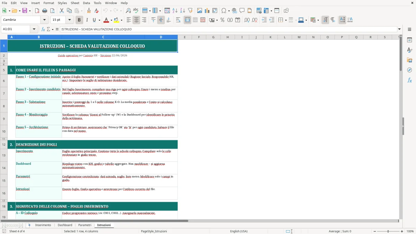Image resolution: width=416 pixels, height=234 pixels.
Task: Export directly as PDF
Action: 37,10
